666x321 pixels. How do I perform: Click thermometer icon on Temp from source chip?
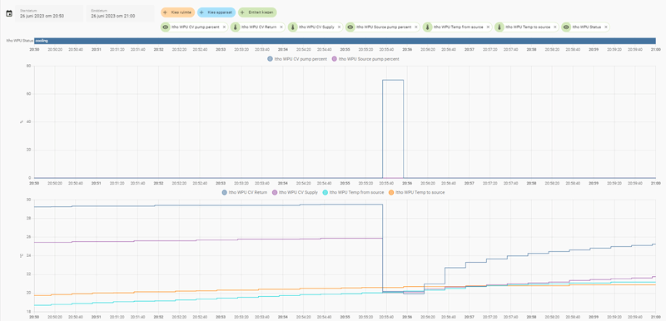tap(427, 27)
